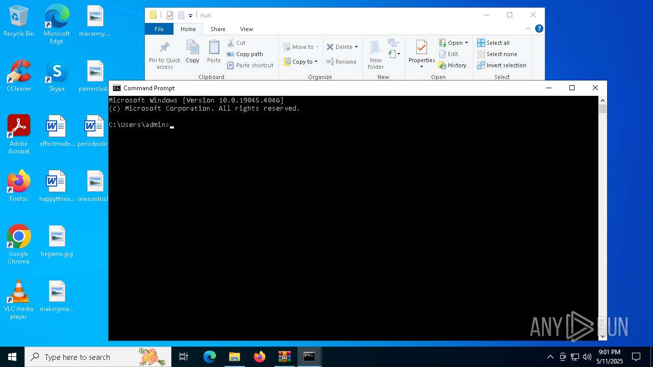Click Rename in the Organize group

pyautogui.click(x=341, y=62)
